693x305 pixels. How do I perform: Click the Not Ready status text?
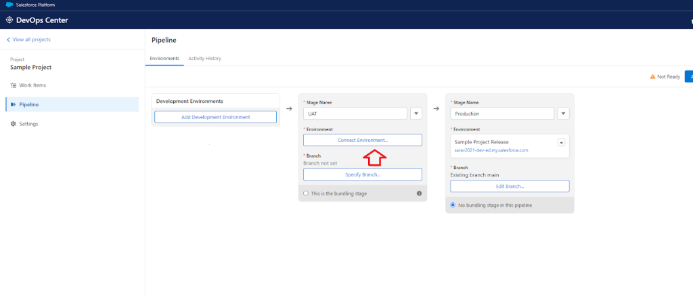click(x=669, y=77)
